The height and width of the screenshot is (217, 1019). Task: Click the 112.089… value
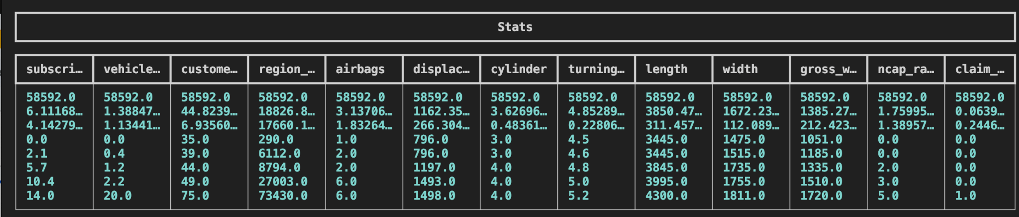pyautogui.click(x=751, y=125)
